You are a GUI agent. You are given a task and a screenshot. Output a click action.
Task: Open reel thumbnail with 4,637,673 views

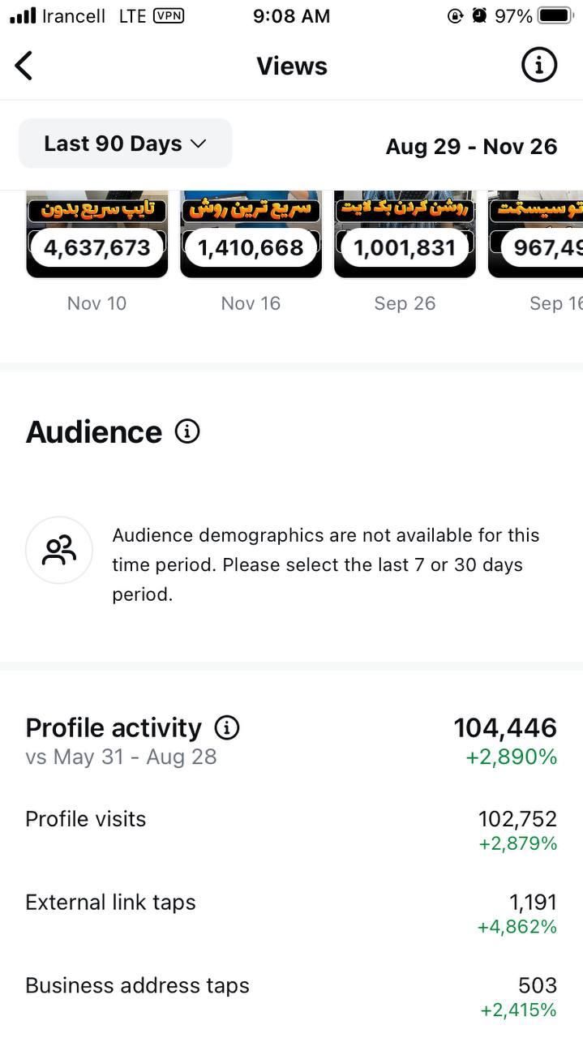coord(97,235)
